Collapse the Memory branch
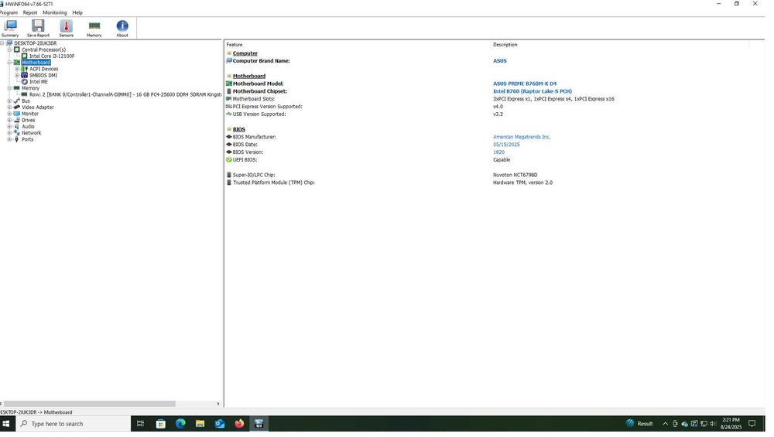 coord(9,88)
